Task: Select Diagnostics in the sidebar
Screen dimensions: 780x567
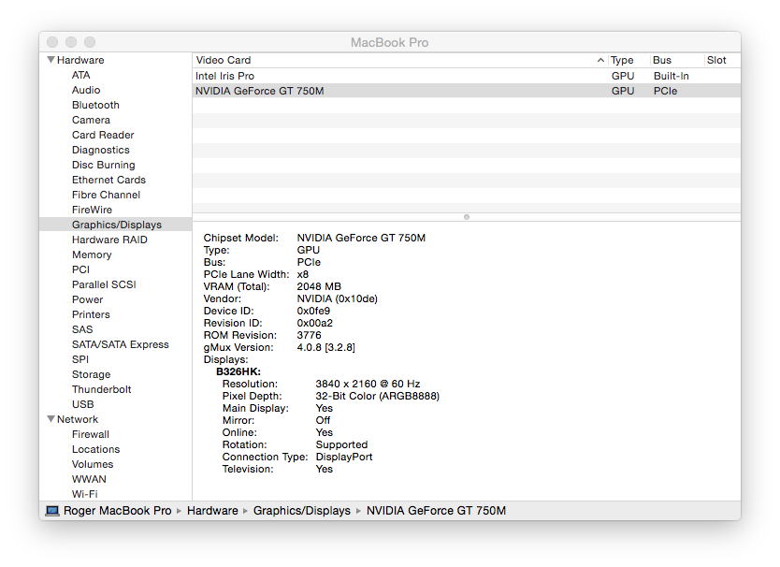Action: click(100, 150)
